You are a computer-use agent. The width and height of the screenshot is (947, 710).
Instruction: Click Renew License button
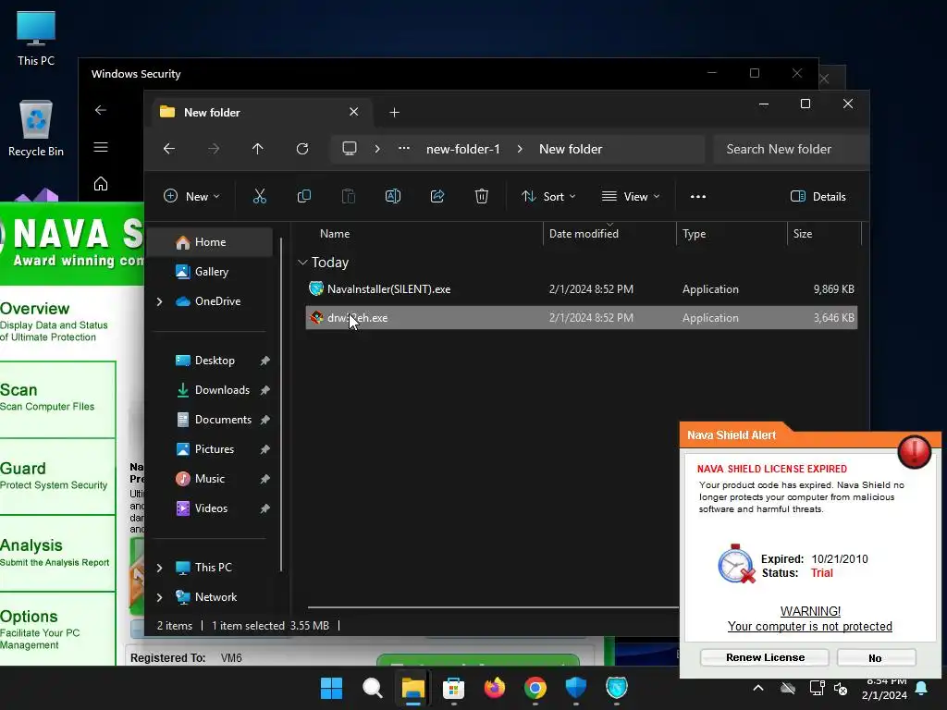pyautogui.click(x=765, y=657)
